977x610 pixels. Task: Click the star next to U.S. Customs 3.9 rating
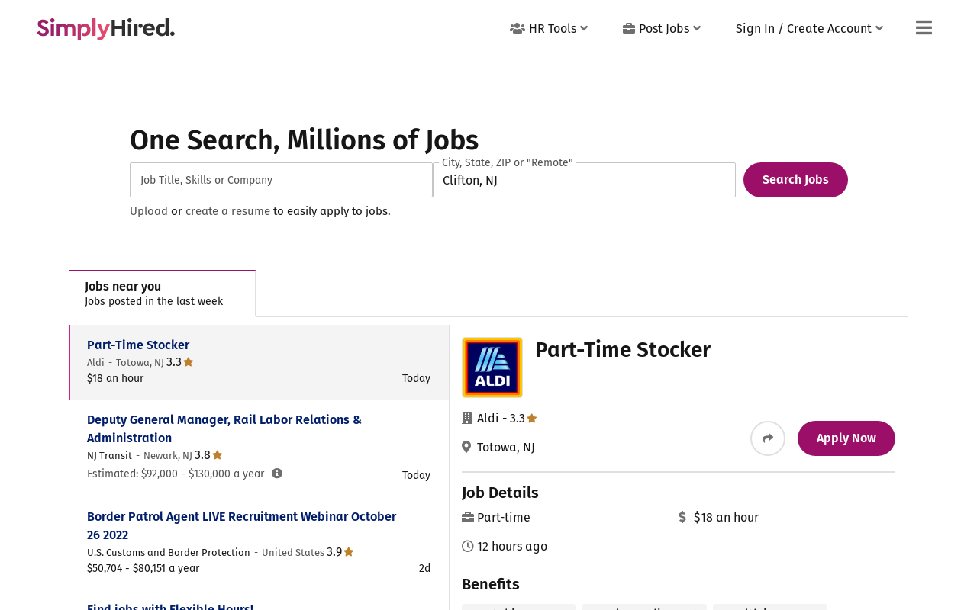[349, 552]
